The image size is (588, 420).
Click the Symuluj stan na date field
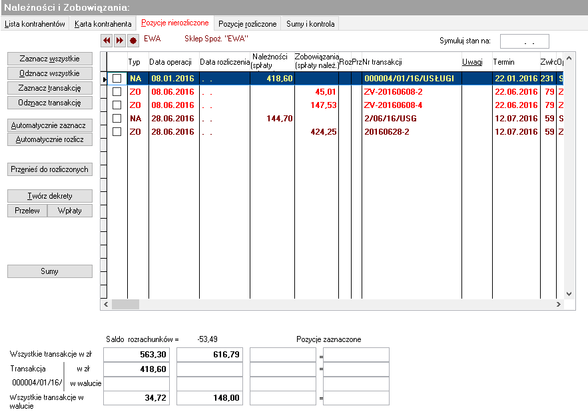525,41
